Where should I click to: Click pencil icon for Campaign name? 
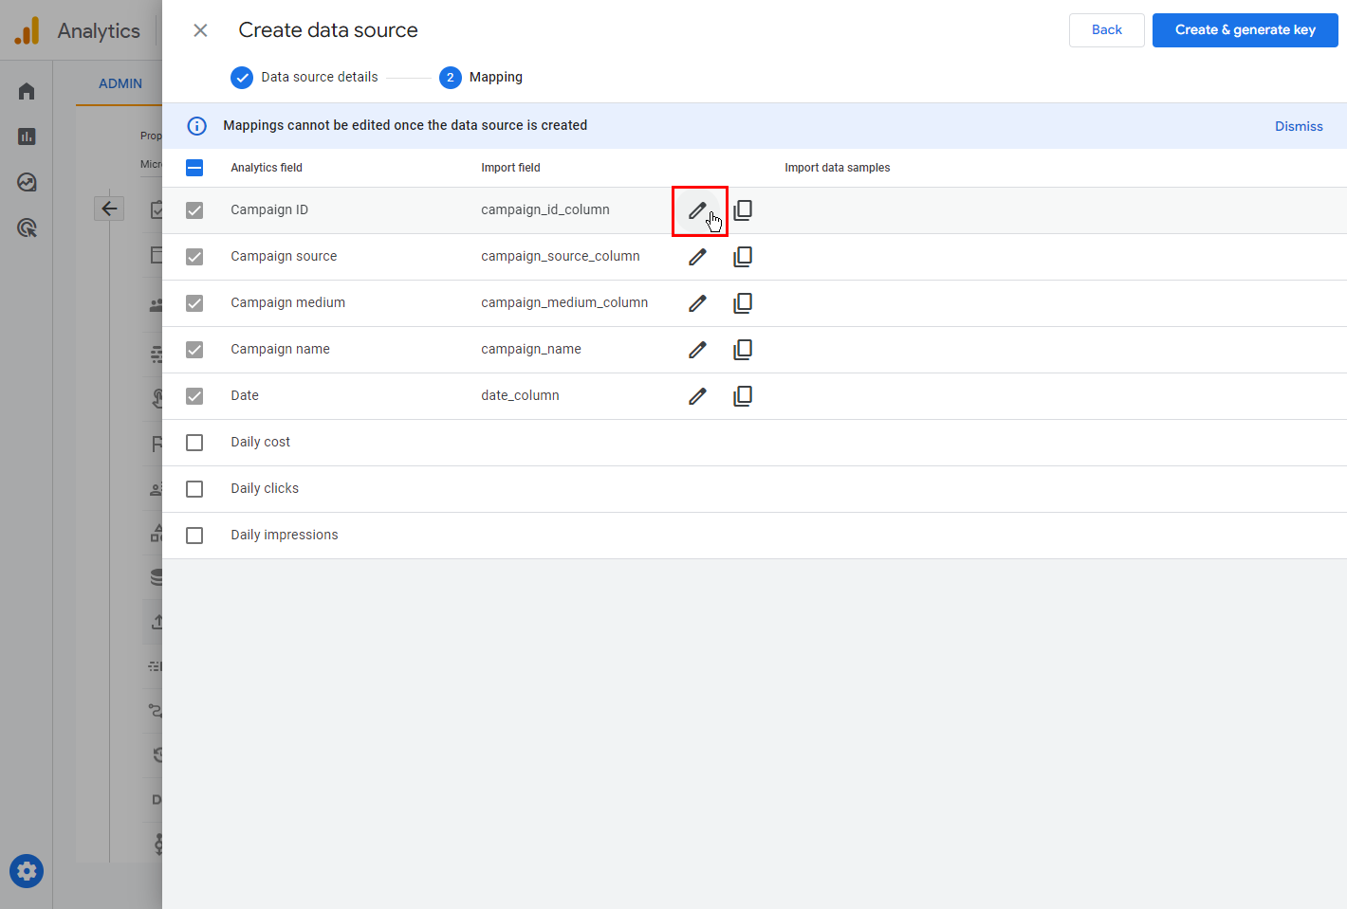click(697, 350)
